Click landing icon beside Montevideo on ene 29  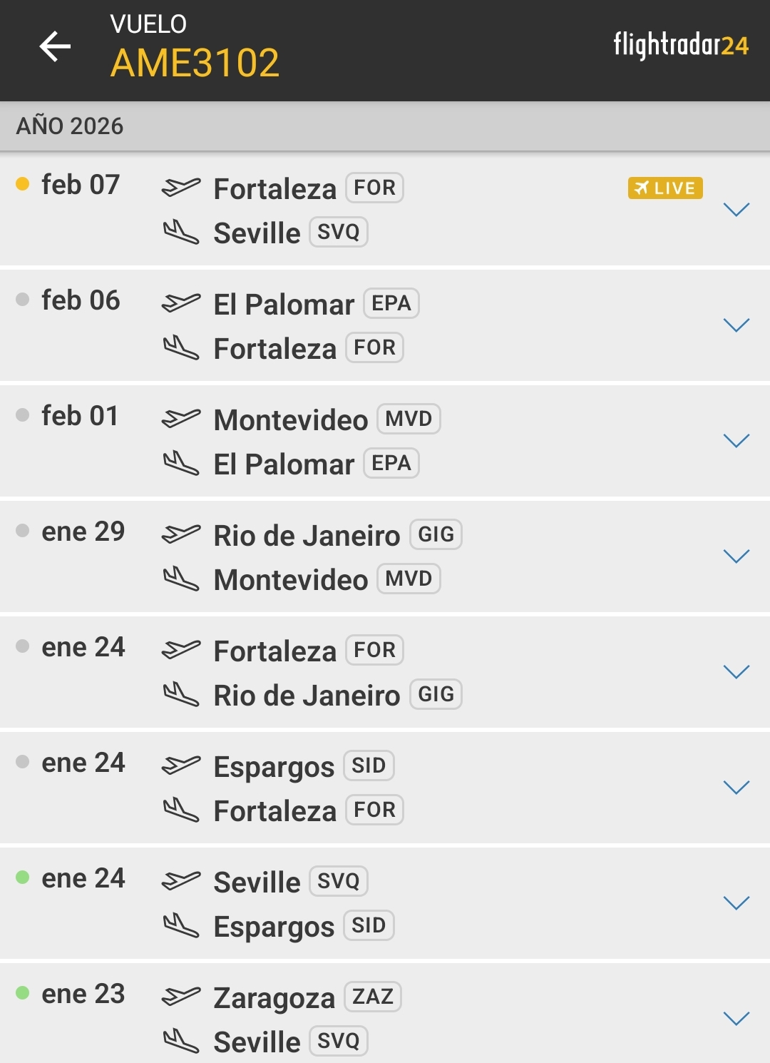(181, 579)
